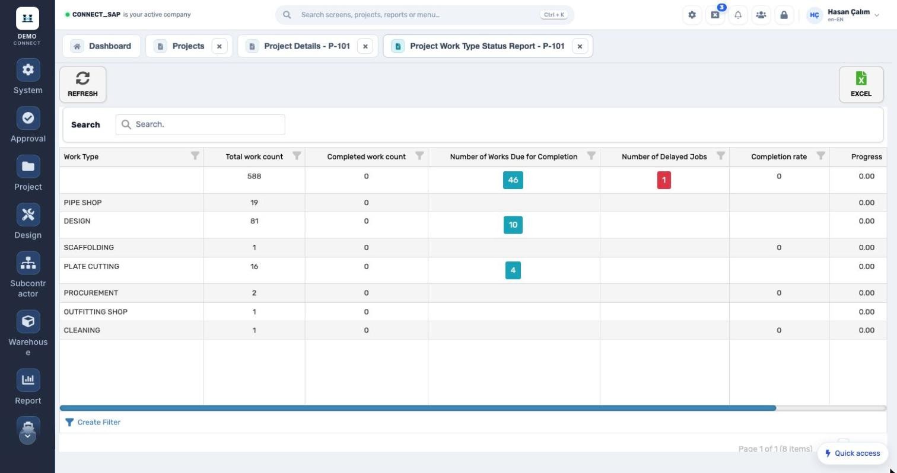Filter the Completion rate column
The image size is (897, 473).
point(820,156)
